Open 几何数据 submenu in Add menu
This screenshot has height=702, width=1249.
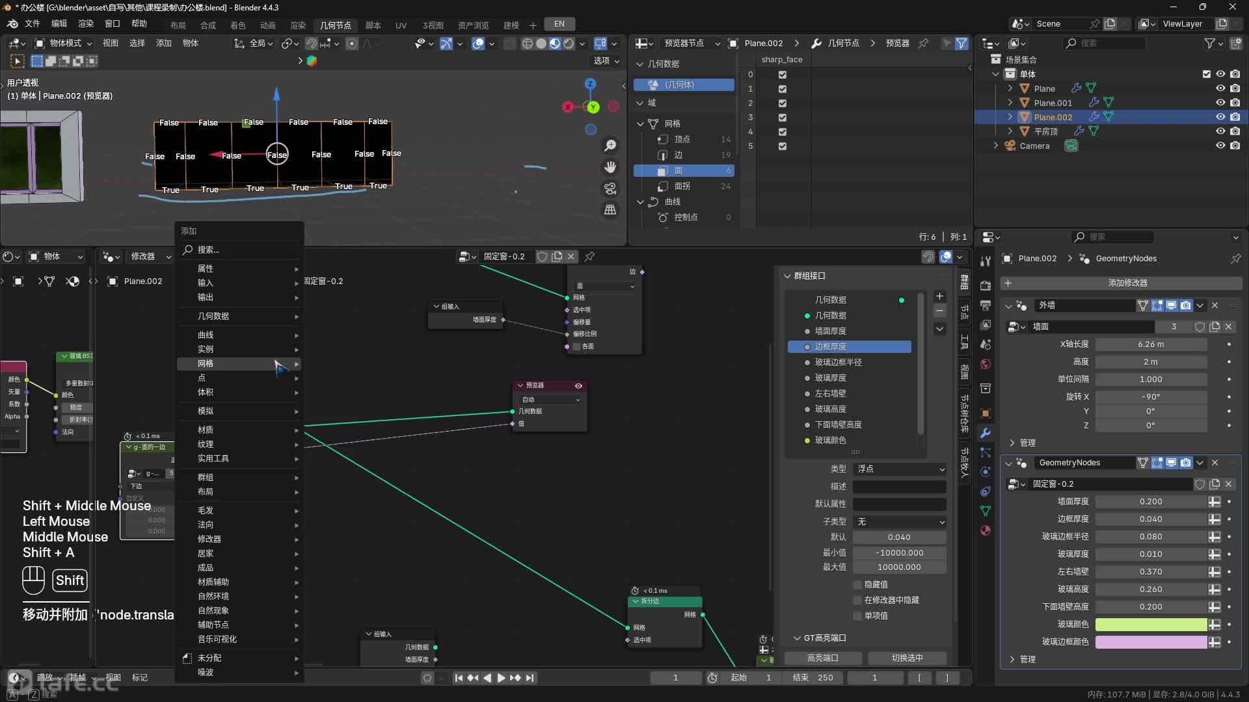[x=239, y=317]
